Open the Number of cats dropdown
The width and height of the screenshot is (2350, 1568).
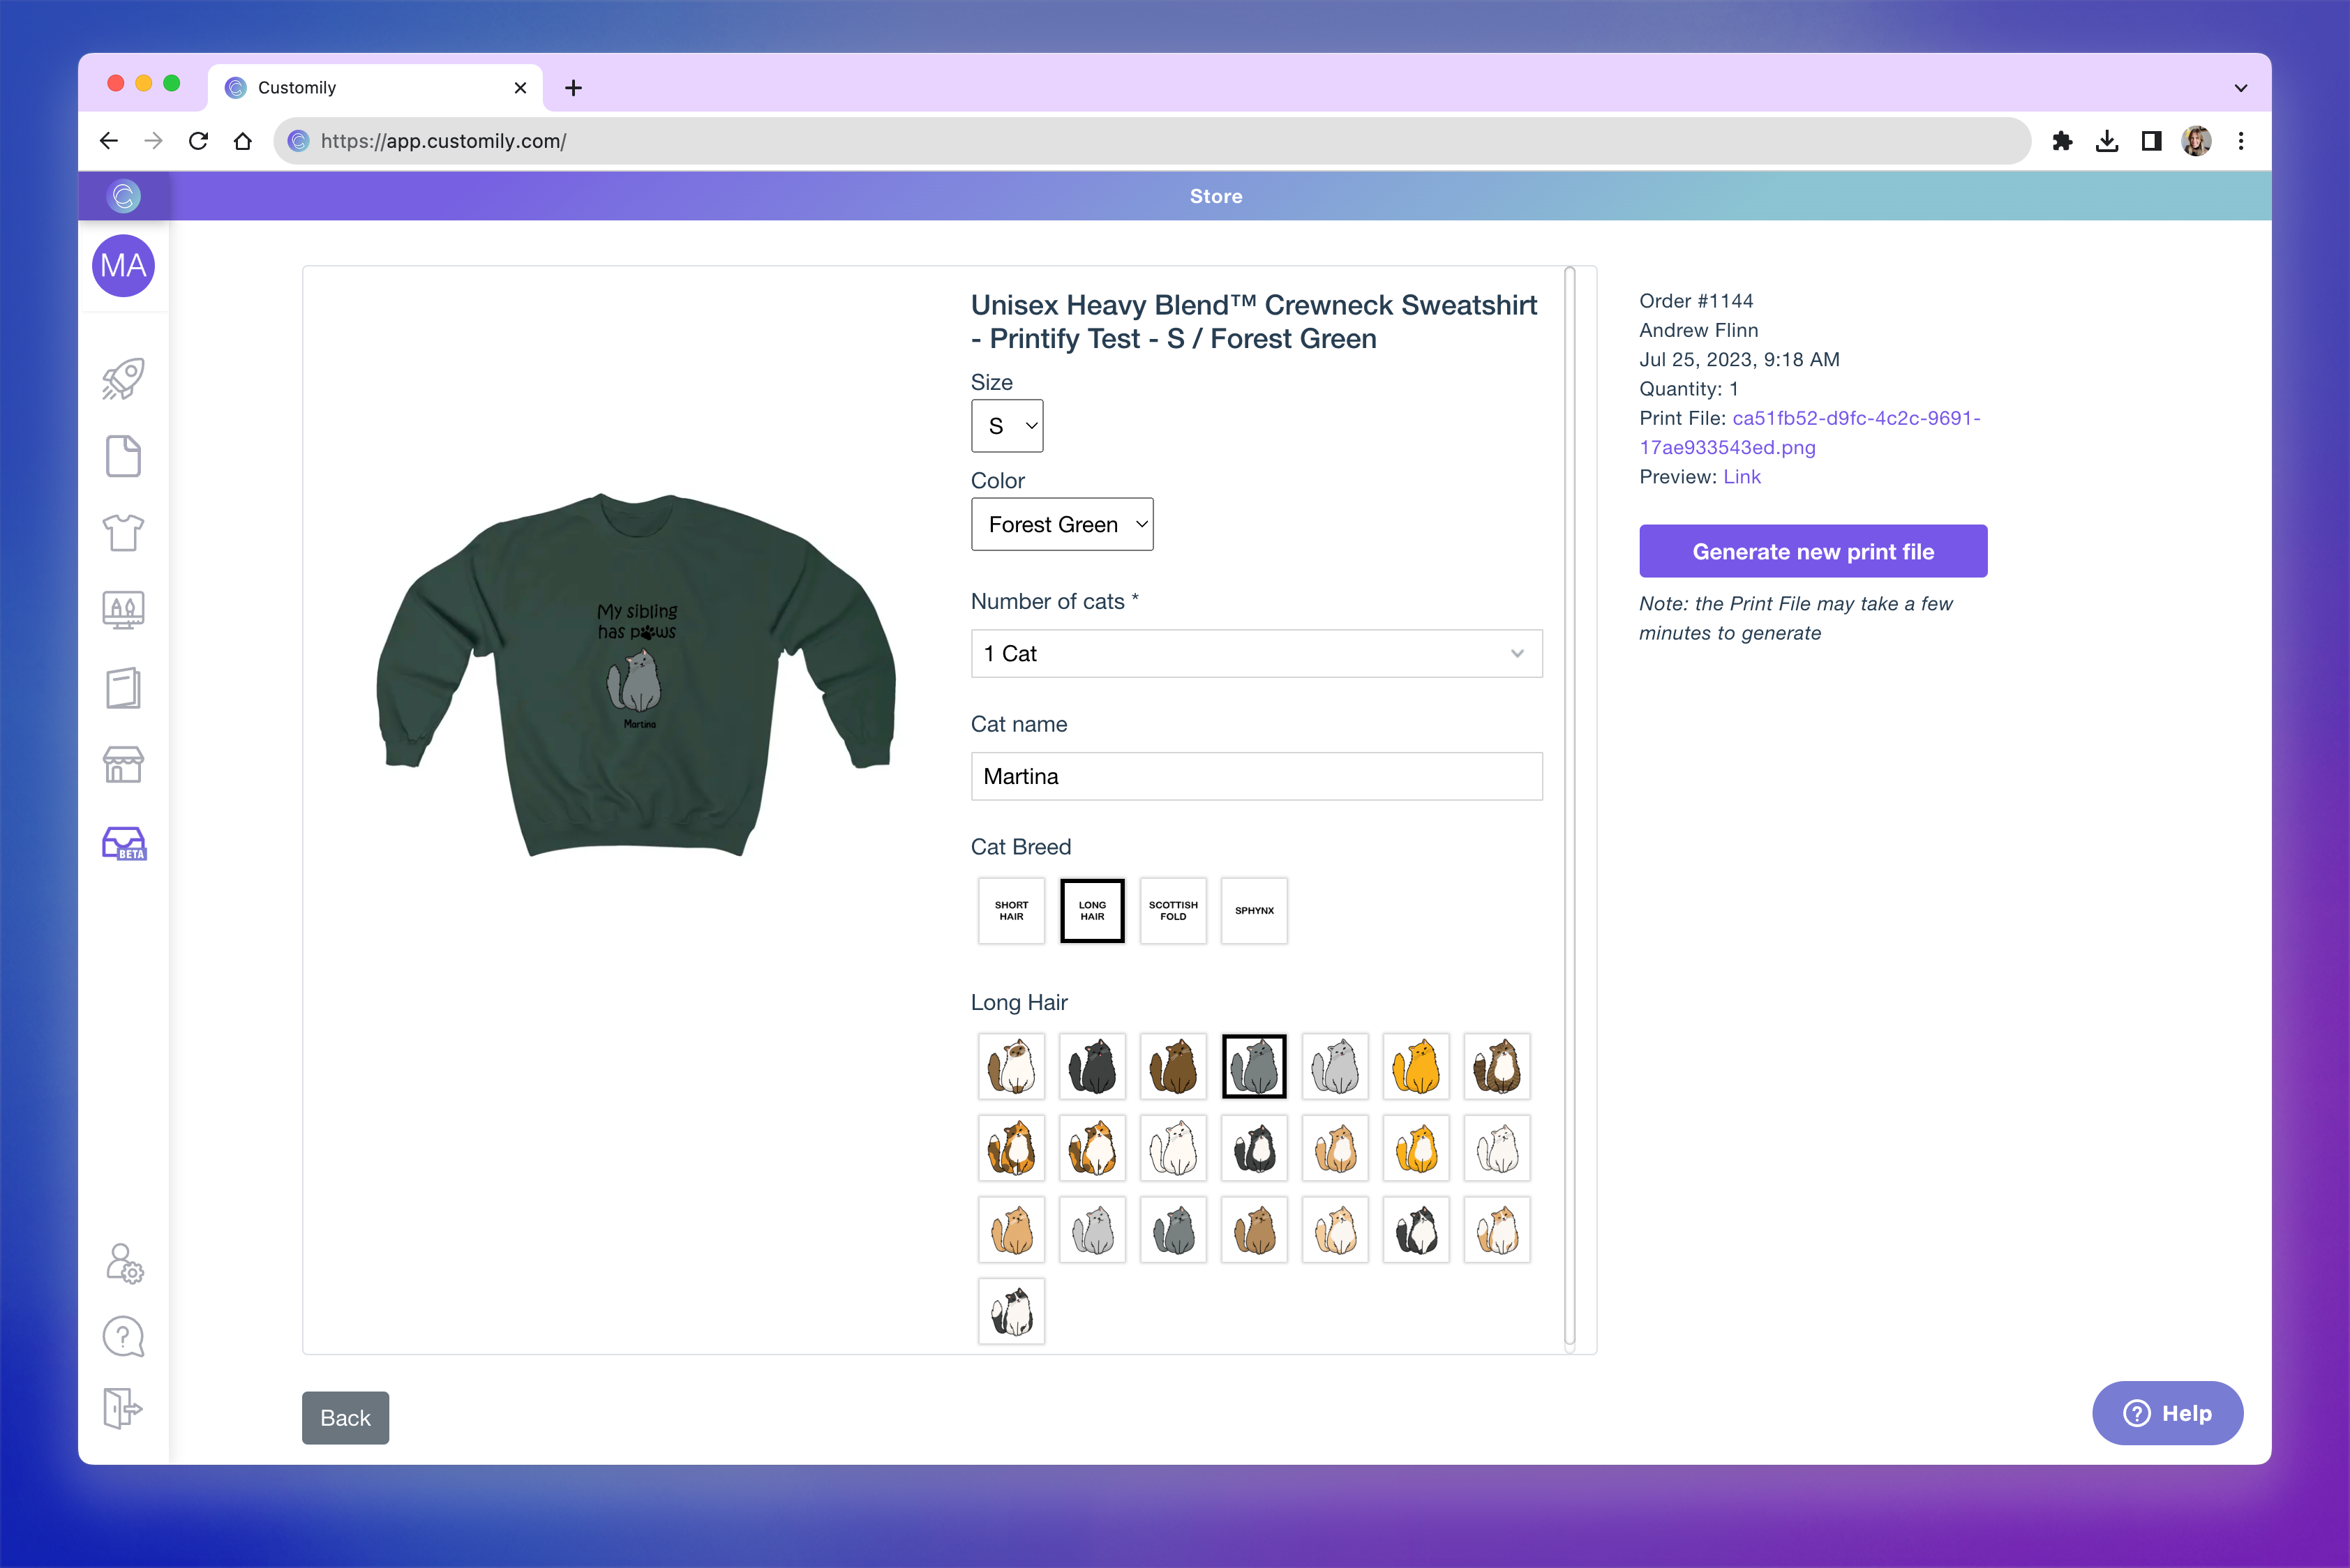1255,653
